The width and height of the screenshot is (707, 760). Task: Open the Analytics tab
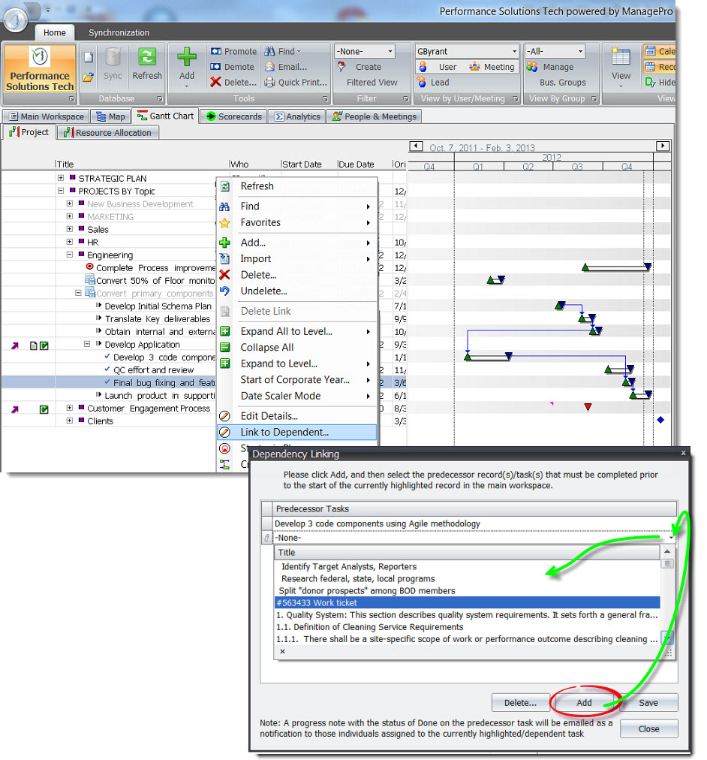coord(297,116)
